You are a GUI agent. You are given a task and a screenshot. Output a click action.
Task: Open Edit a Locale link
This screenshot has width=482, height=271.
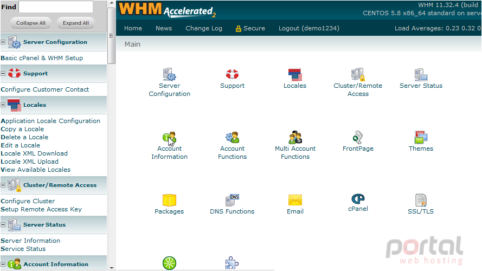pos(20,145)
